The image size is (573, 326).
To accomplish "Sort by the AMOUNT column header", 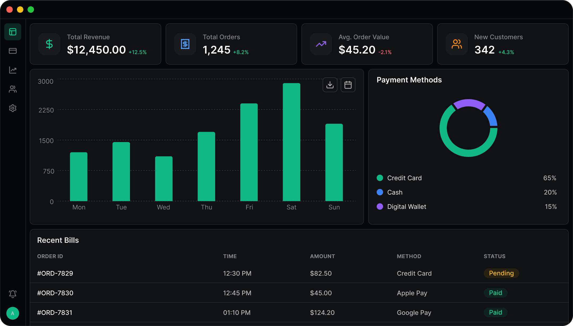I will coord(323,256).
